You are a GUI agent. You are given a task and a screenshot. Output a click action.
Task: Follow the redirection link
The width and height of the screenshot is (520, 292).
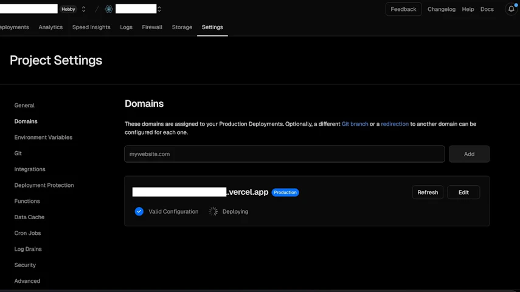coord(395,124)
